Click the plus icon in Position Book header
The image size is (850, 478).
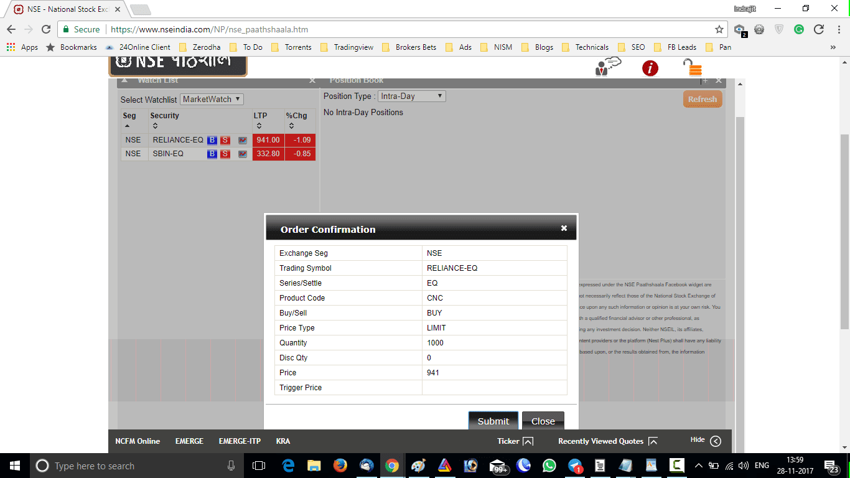[704, 80]
